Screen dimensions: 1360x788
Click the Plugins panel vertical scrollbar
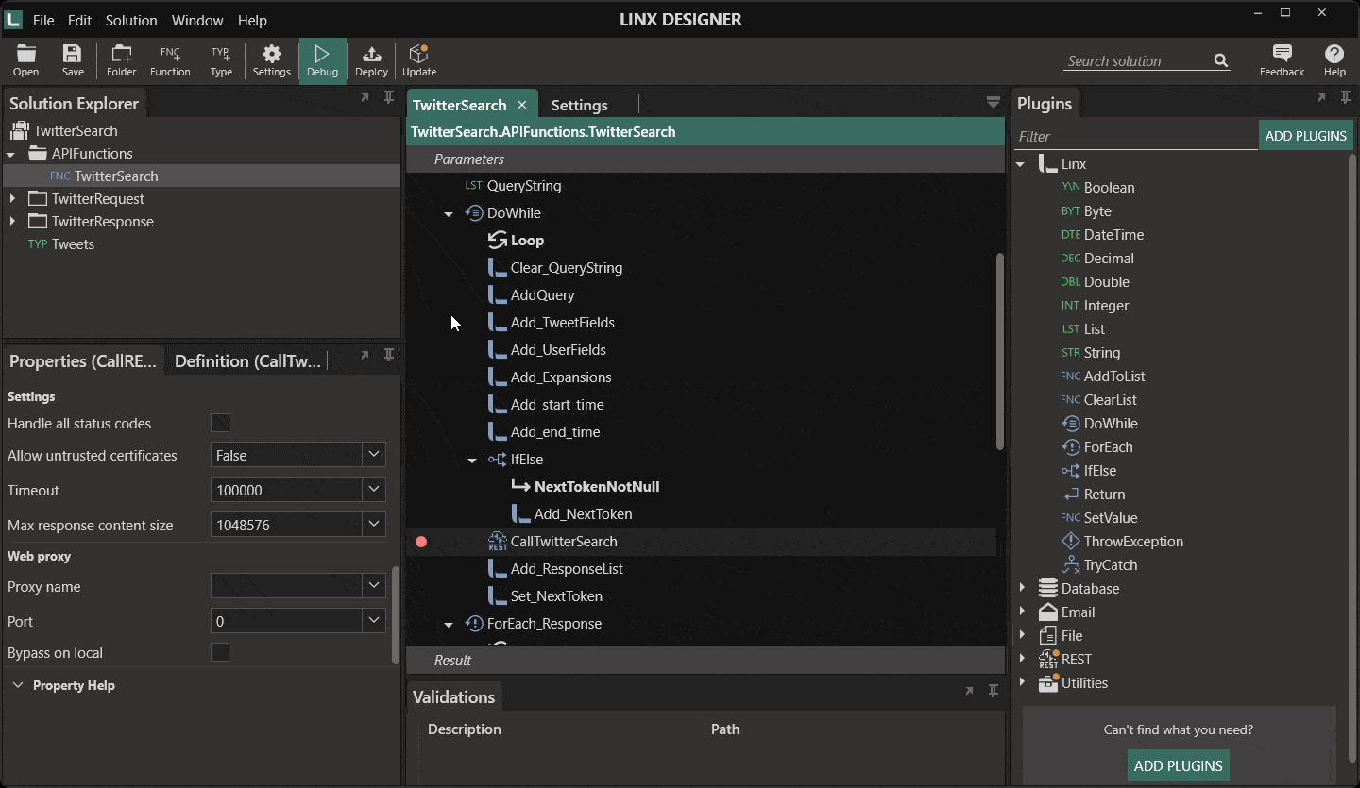[x=1352, y=458]
